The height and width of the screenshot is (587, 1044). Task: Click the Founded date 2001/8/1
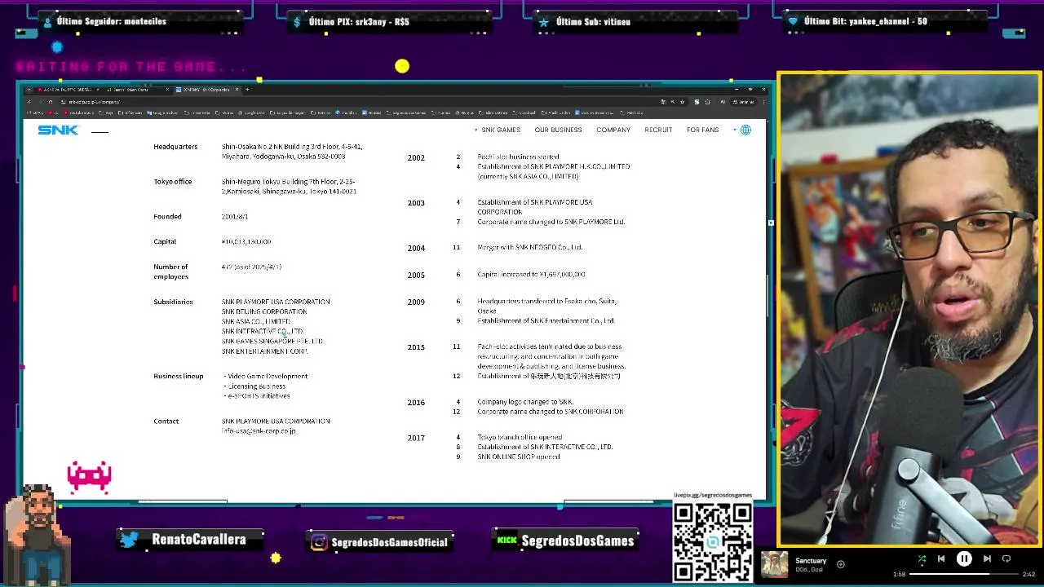[x=235, y=217]
